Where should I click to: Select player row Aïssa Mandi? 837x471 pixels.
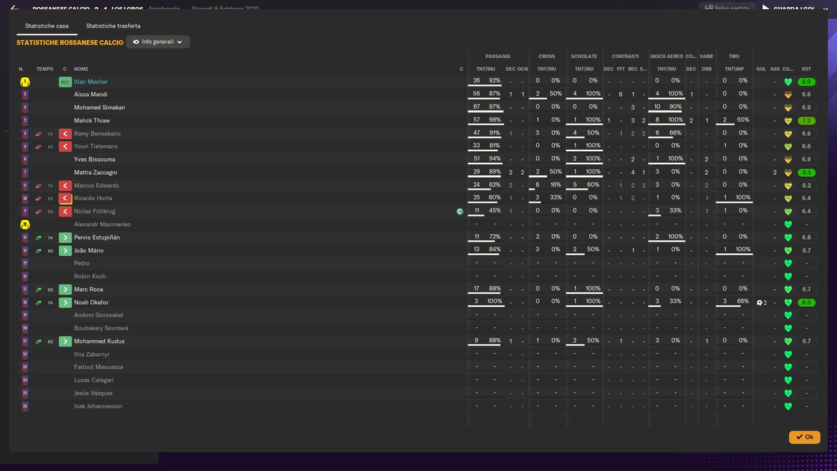coord(418,94)
